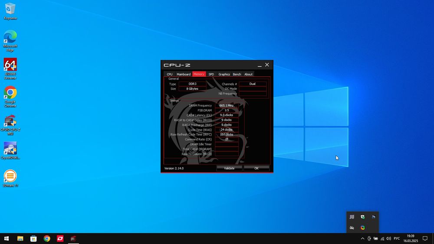Select the running CPU-Z taskbar icon
Screen dimensions: 434x244
[x=73, y=238]
